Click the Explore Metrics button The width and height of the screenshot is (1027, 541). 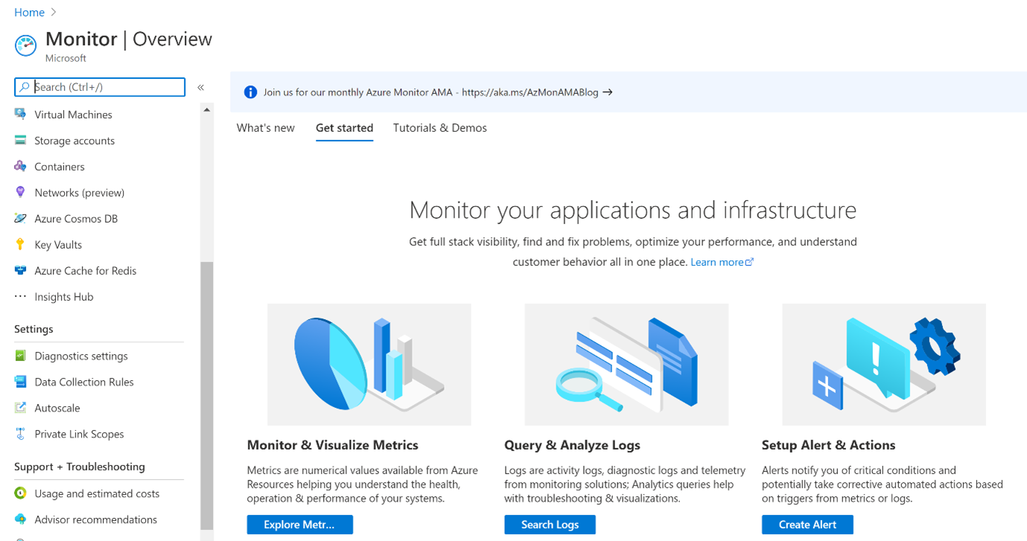click(299, 525)
